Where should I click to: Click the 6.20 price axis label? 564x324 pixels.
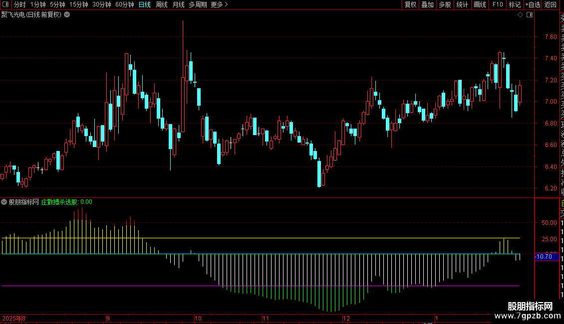pos(551,188)
